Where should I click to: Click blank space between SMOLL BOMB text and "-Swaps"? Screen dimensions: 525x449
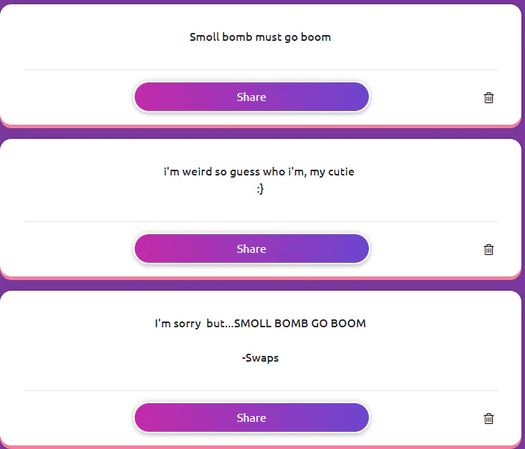[260, 341]
